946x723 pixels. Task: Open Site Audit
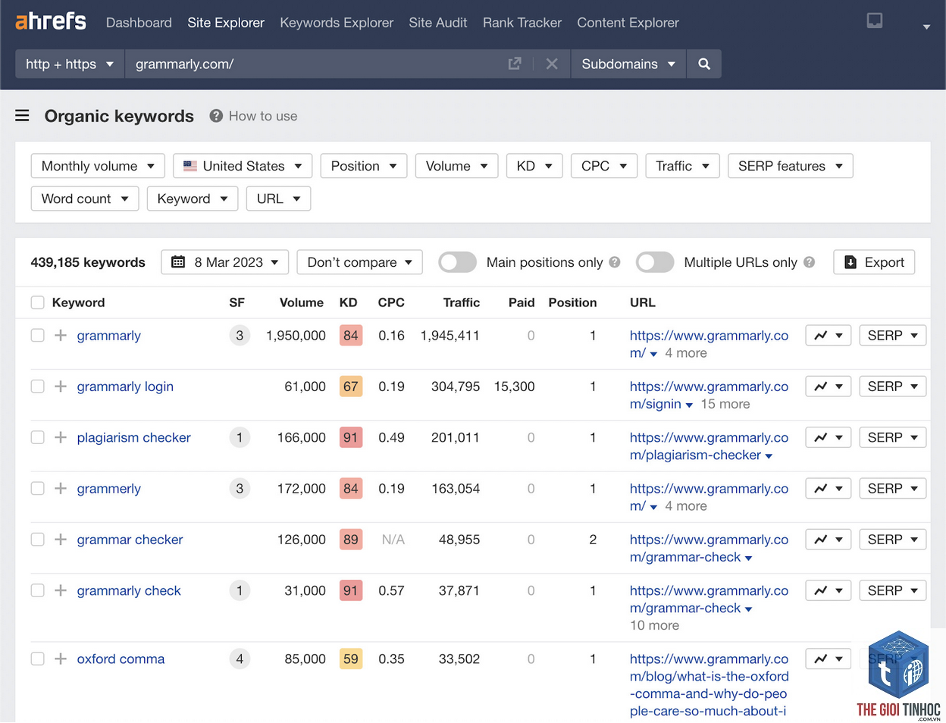pyautogui.click(x=438, y=23)
